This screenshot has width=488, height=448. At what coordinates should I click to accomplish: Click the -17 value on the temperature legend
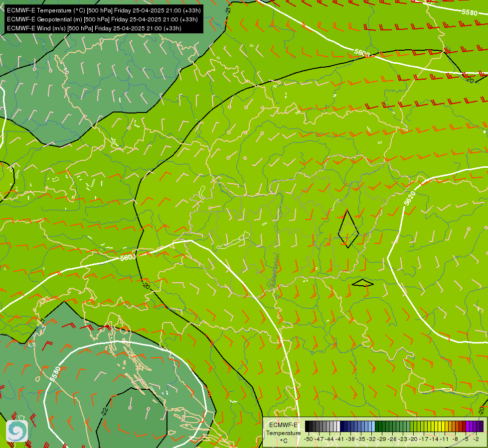click(x=424, y=439)
